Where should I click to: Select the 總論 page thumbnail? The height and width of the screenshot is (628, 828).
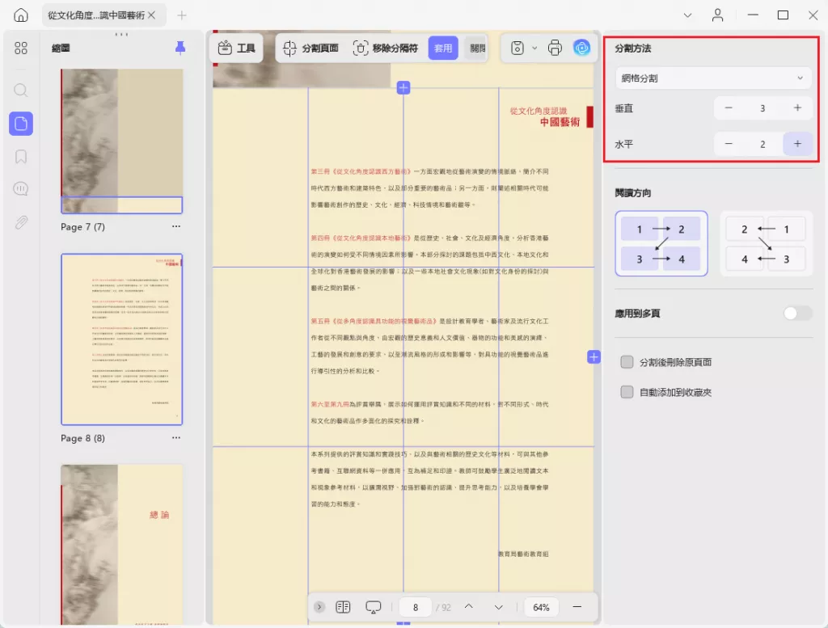tap(121, 545)
